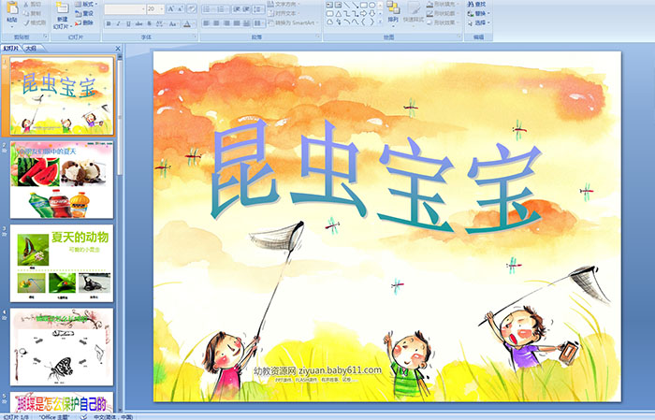The image size is (655, 420).
Task: Click the Decrease Font Size icon
Action: tap(180, 8)
